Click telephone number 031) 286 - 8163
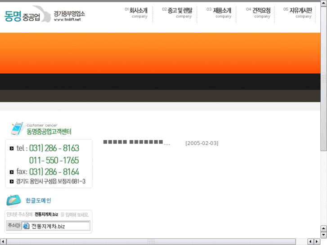 pyautogui.click(x=54, y=148)
